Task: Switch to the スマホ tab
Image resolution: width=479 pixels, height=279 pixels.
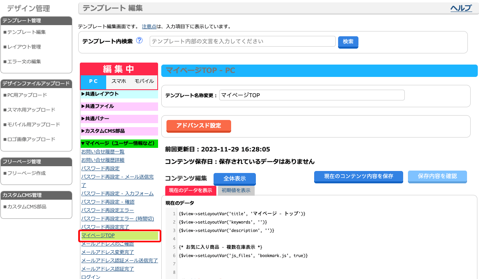Action: (119, 81)
